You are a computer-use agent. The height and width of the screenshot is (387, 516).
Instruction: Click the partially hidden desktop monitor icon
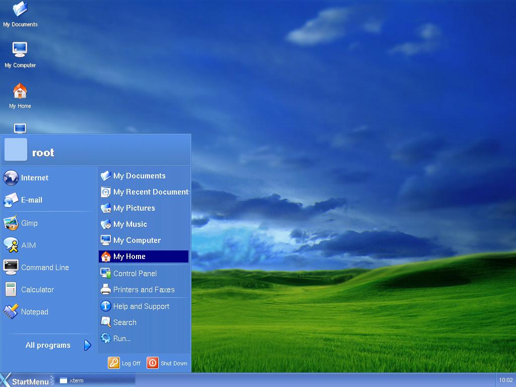20,128
